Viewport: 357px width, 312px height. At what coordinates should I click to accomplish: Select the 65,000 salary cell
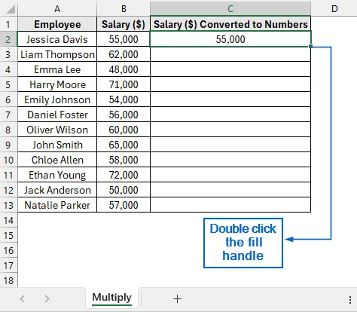[x=124, y=145]
